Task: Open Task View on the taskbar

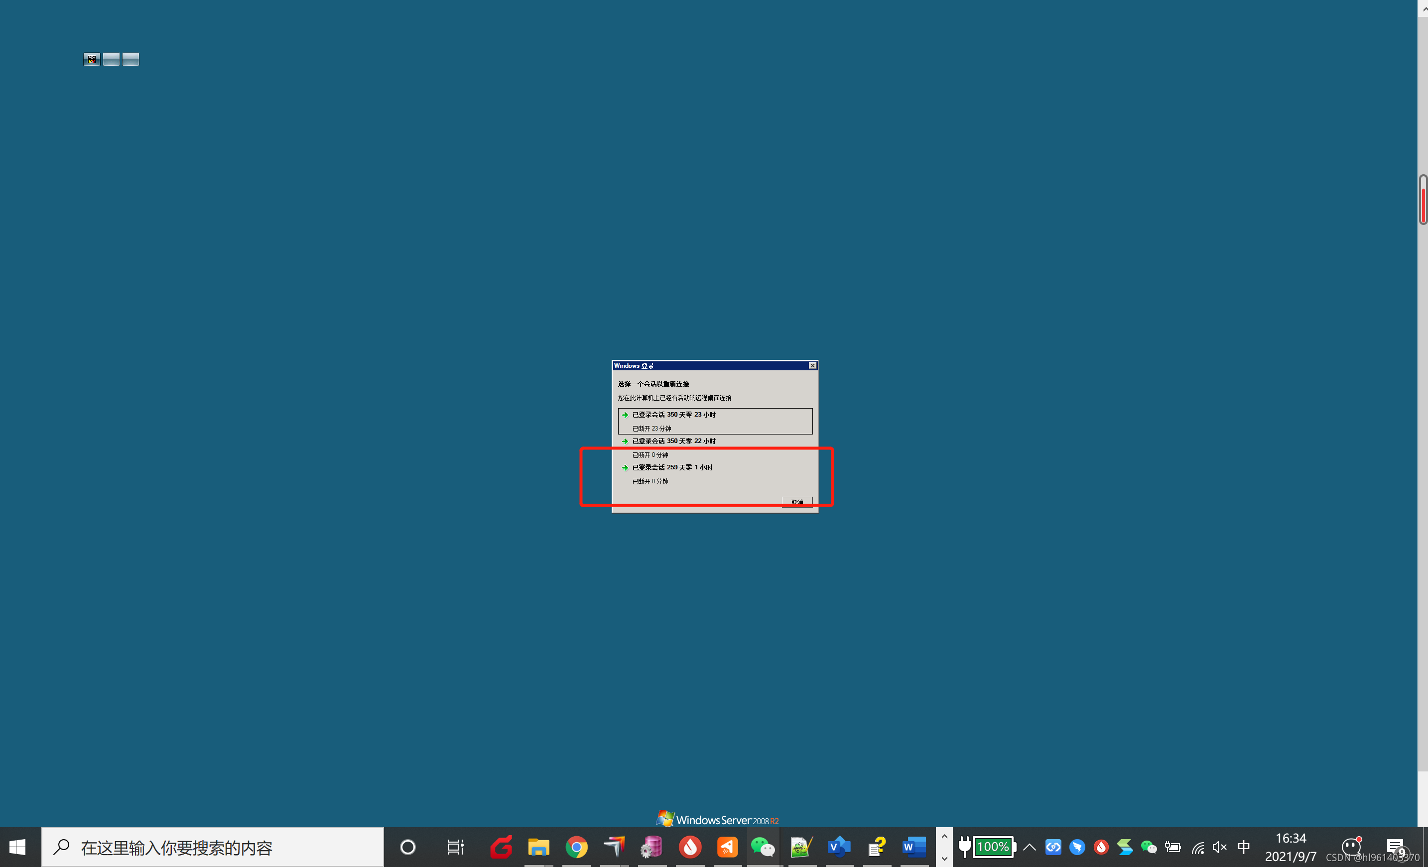Action: click(x=455, y=847)
